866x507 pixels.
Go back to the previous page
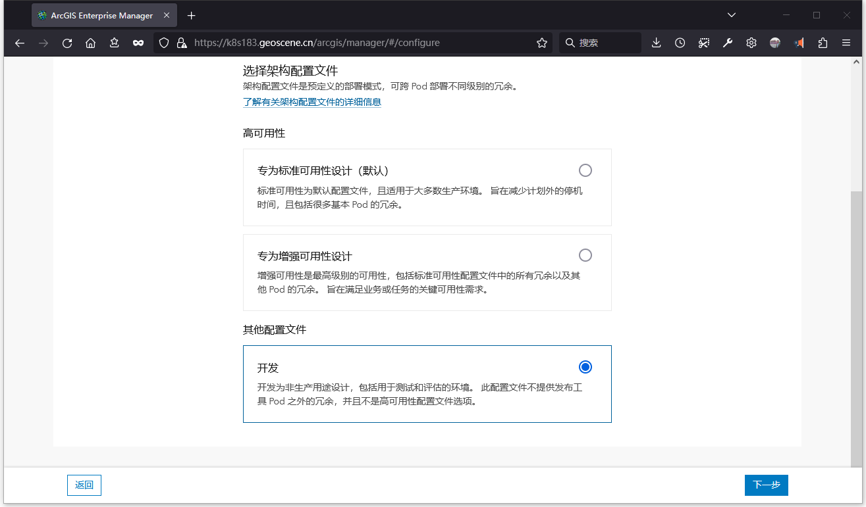point(20,43)
